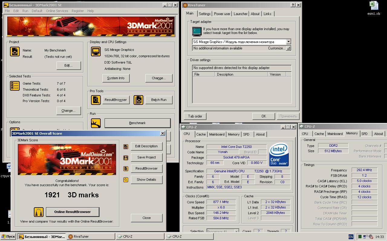
Task: Click Change... button in Display and CPU Settings
Action: pos(159,78)
